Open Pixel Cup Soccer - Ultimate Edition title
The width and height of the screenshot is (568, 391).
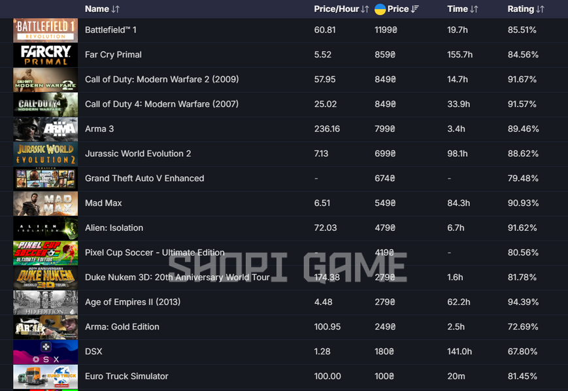tap(155, 252)
